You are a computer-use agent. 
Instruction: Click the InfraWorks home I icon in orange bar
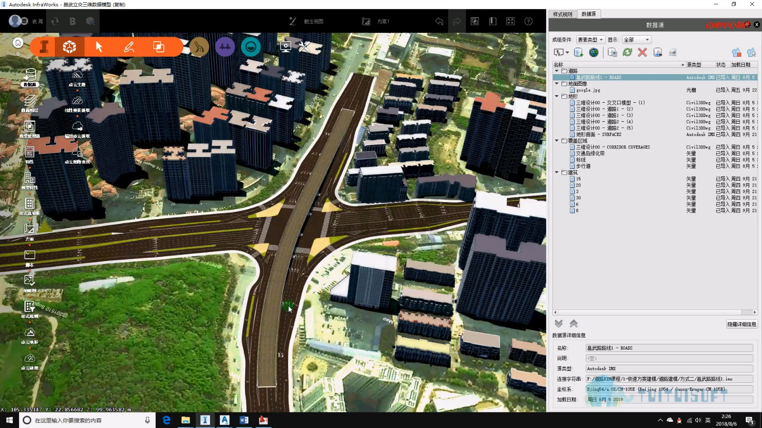pos(44,47)
